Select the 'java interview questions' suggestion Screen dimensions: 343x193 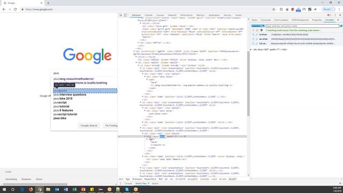click(x=70, y=94)
